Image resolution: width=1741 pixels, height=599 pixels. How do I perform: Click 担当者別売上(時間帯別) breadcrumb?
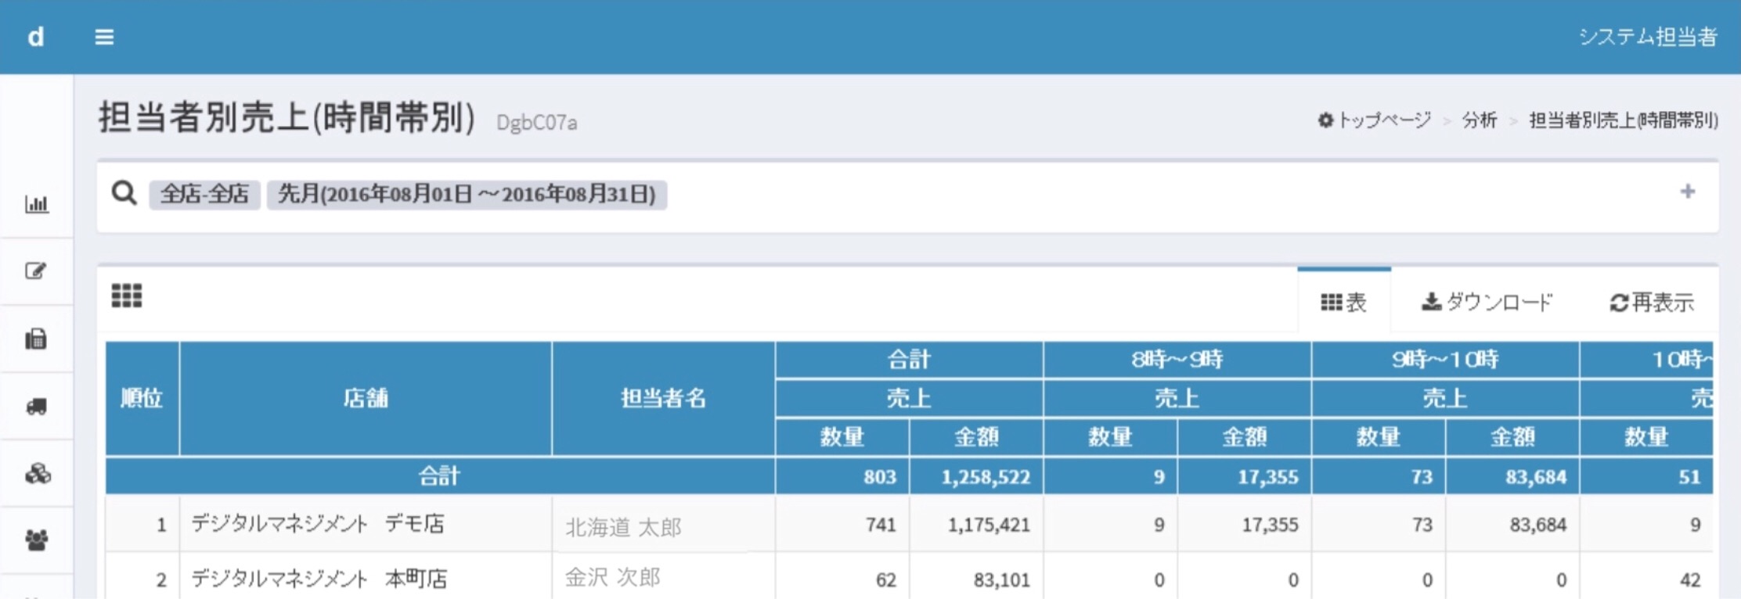[1624, 120]
